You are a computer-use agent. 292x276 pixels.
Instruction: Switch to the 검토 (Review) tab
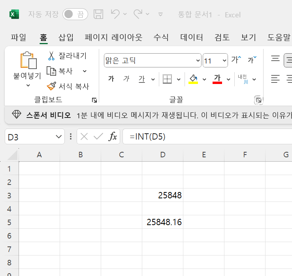(x=222, y=37)
